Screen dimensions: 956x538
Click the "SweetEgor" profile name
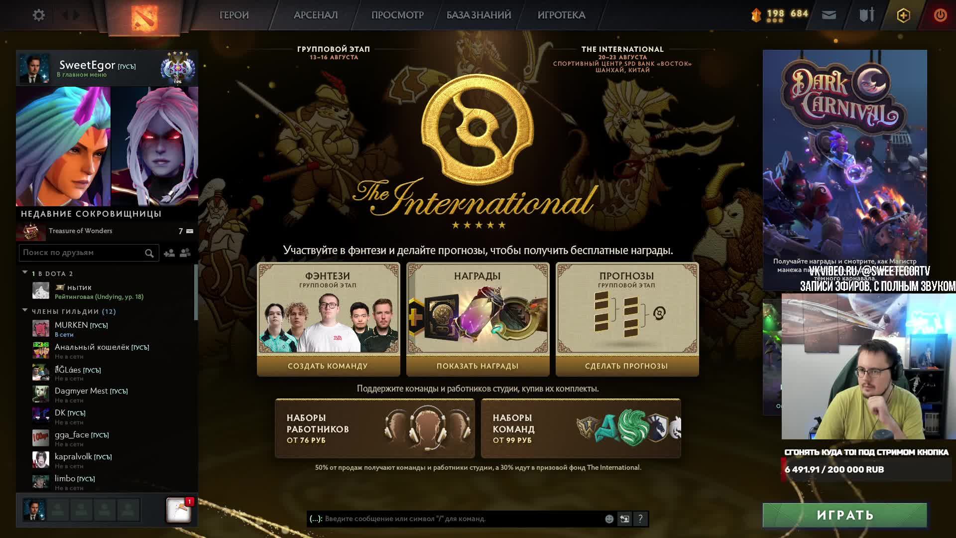click(x=87, y=65)
